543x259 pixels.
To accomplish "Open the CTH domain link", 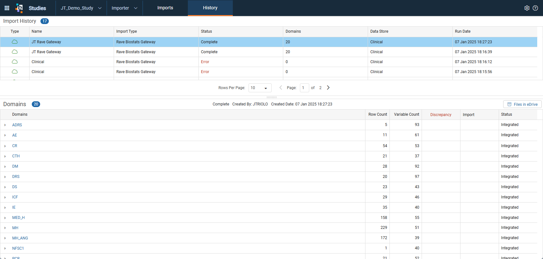I will [x=16, y=156].
